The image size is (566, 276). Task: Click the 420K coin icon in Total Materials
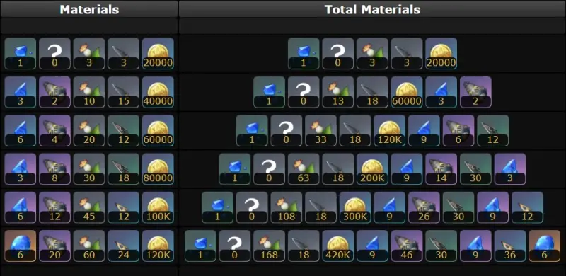pos(338,246)
